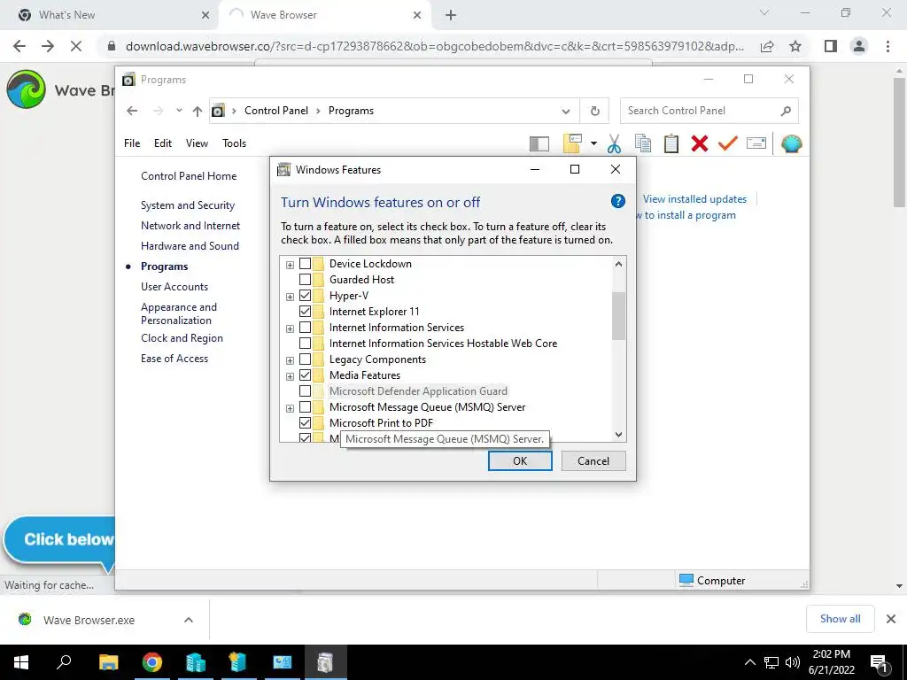Show hidden tray icons chevron
This screenshot has height=680, width=907.
pos(749,662)
